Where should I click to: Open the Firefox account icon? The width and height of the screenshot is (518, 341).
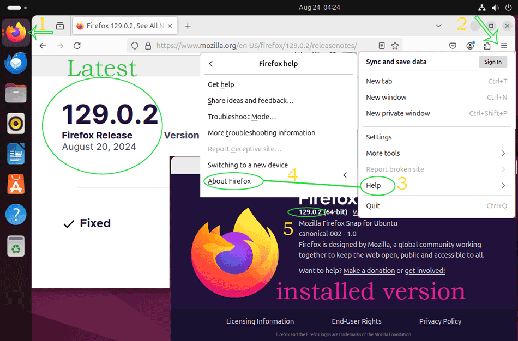pyautogui.click(x=470, y=46)
